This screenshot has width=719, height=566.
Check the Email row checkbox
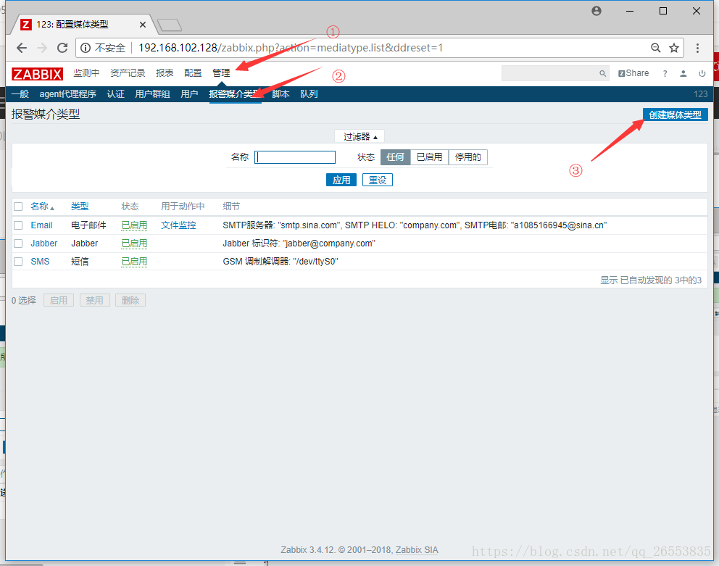tap(18, 225)
